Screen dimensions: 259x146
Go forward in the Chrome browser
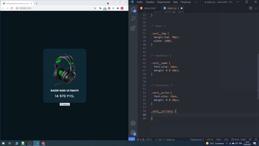pyautogui.click(x=7, y=8)
